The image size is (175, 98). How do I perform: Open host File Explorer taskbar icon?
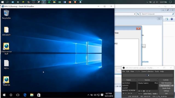pos(54,2)
